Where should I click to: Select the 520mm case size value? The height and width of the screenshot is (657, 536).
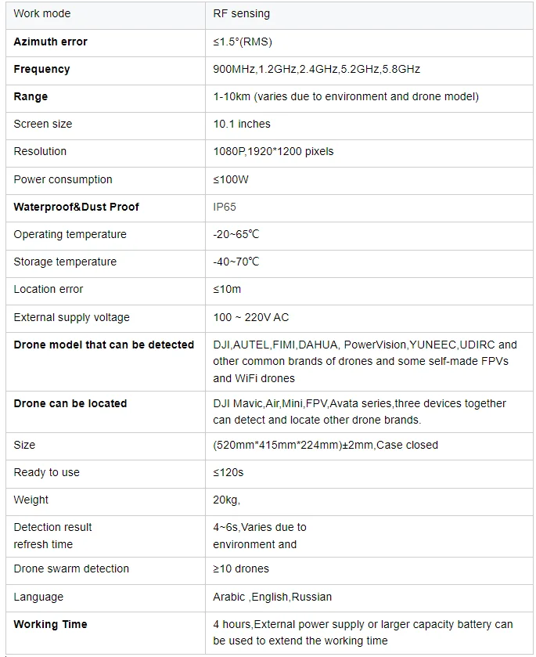click(x=326, y=445)
